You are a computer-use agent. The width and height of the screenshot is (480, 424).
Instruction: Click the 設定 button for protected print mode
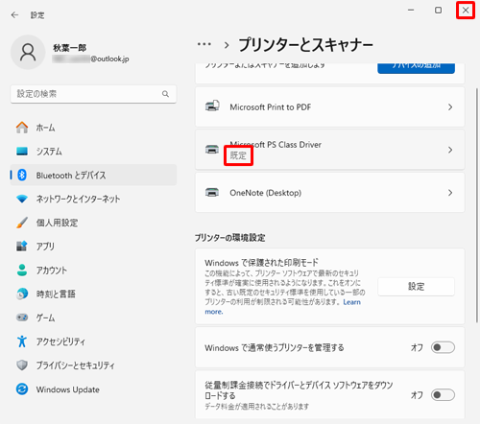click(x=416, y=287)
